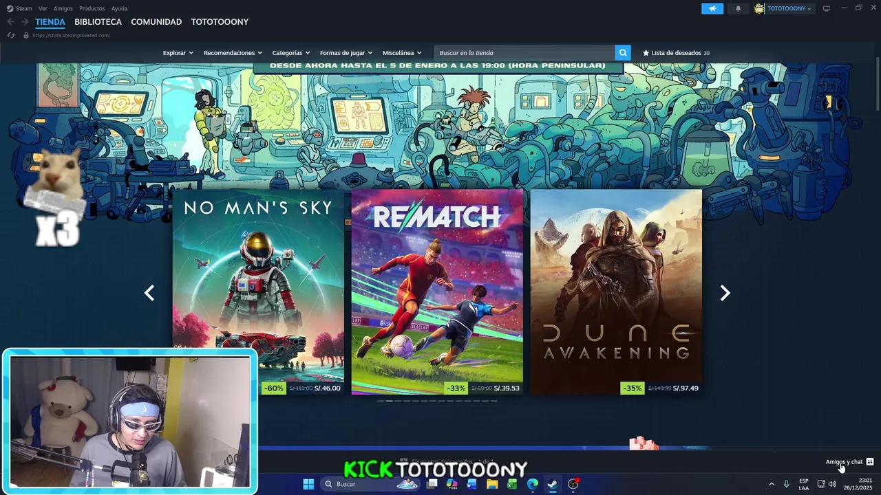The image size is (881, 495).
Task: Click the -35% discount badge
Action: click(633, 388)
